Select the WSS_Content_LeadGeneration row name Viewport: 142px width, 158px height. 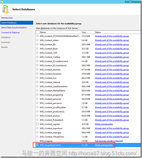53,86
